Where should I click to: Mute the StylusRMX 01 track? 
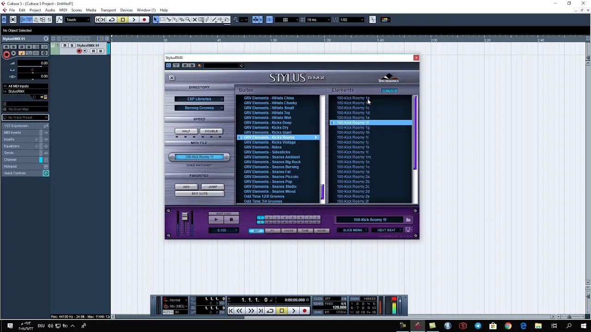(x=65, y=46)
